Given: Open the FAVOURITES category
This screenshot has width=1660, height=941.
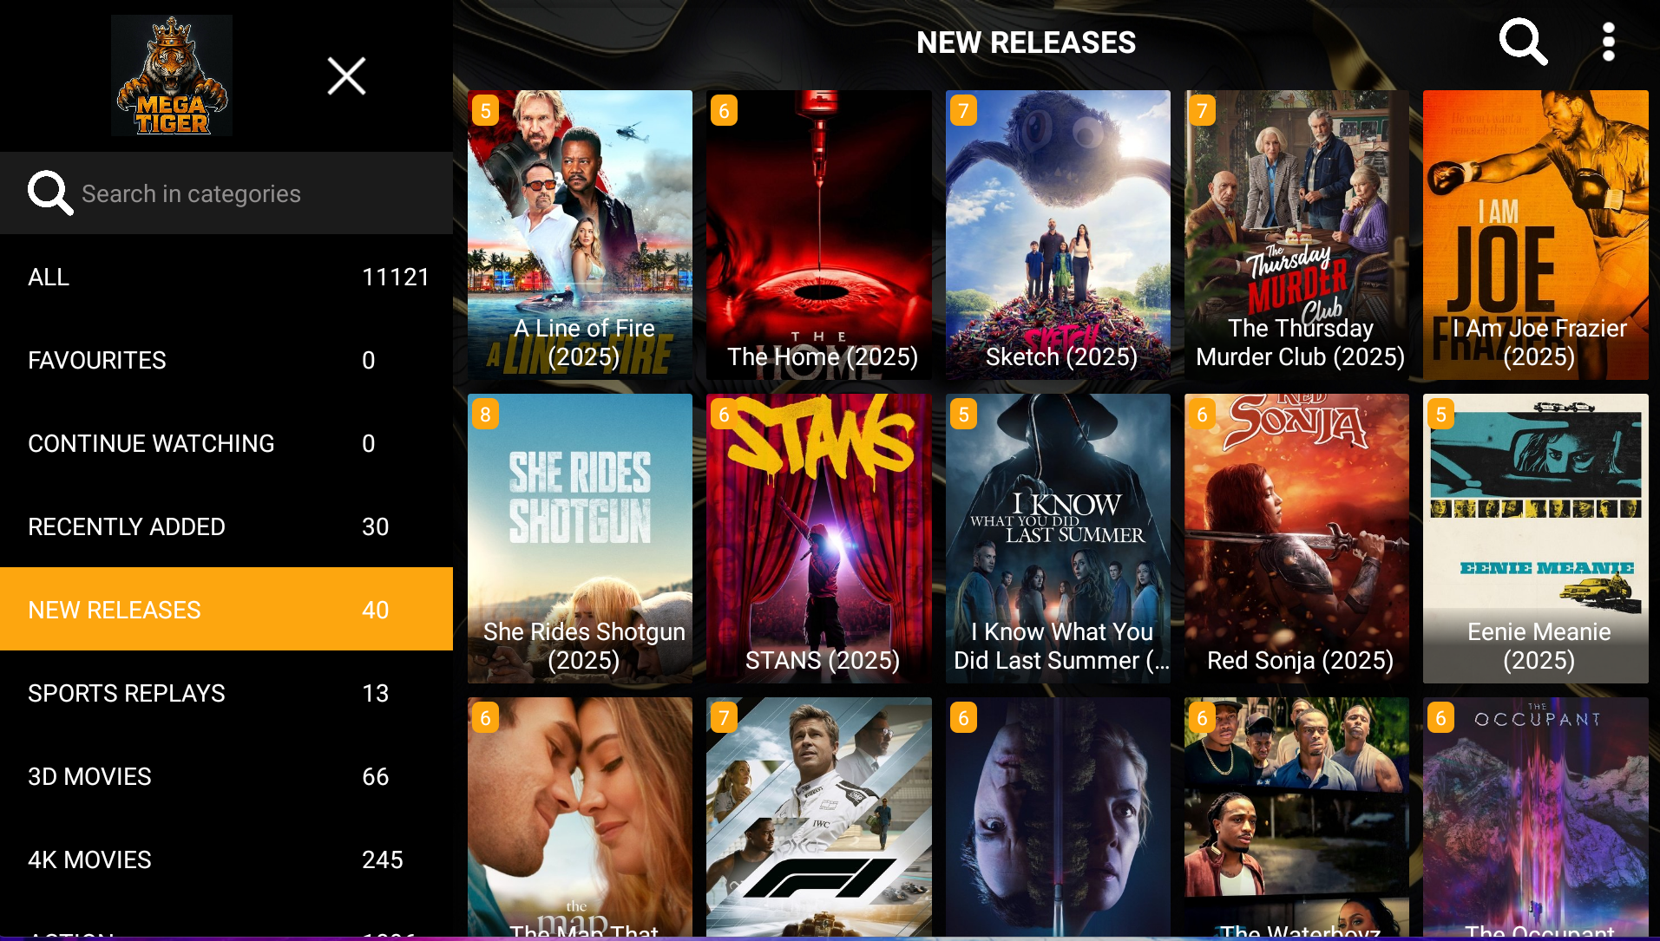Looking at the screenshot, I should point(226,361).
